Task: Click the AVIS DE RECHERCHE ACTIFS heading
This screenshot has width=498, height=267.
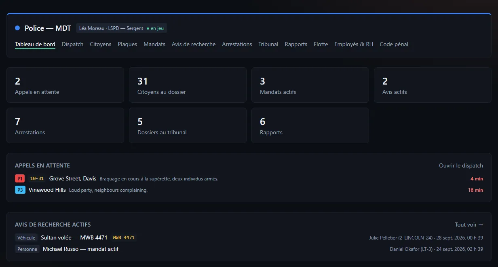Action: [x=53, y=225]
